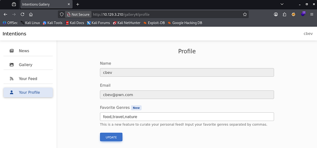Select Gallery in the sidebar
Image resolution: width=317 pixels, height=148 pixels.
(25, 65)
